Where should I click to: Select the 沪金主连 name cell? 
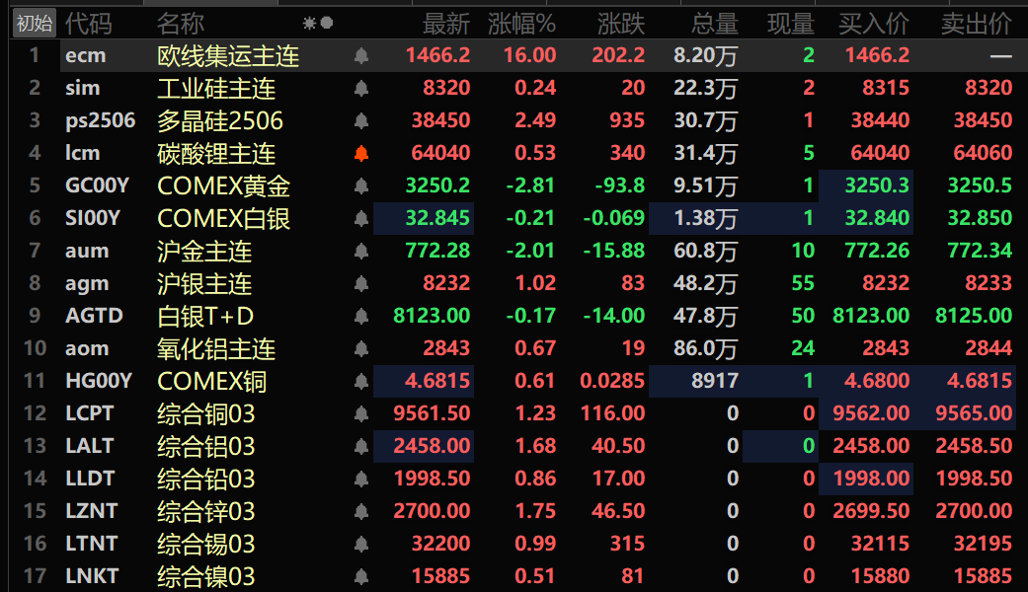pyautogui.click(x=204, y=251)
